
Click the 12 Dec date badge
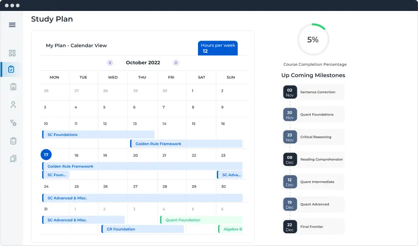coord(290,182)
